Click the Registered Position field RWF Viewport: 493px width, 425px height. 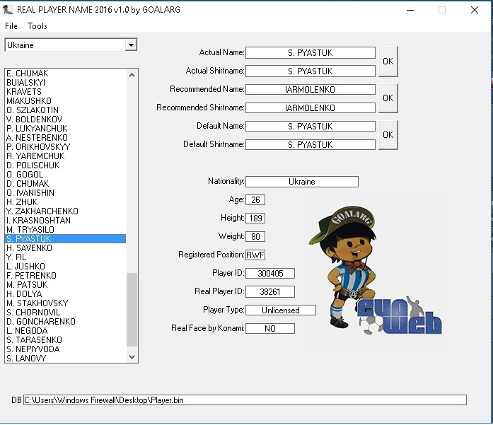pyautogui.click(x=255, y=255)
